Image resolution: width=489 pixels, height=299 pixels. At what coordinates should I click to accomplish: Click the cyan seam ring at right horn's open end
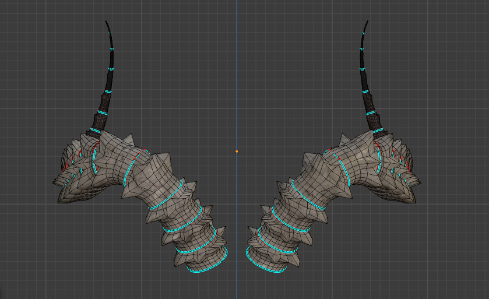click(265, 261)
